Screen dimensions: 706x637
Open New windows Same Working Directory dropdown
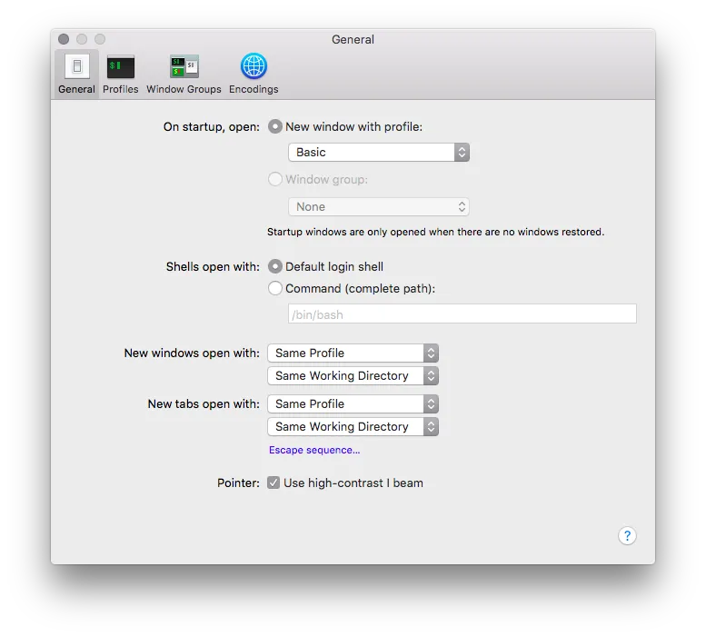353,375
